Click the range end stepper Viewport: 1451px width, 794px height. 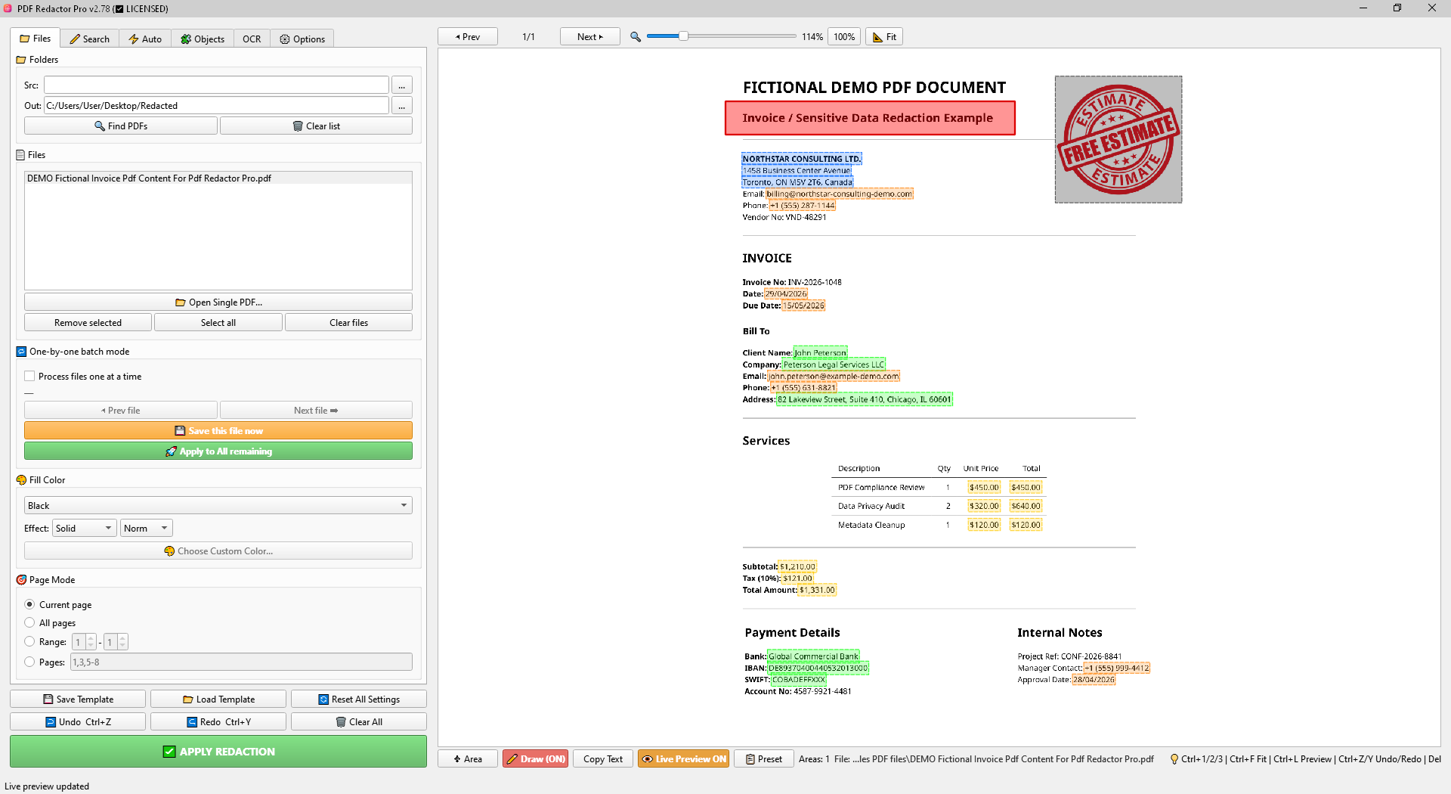click(116, 641)
